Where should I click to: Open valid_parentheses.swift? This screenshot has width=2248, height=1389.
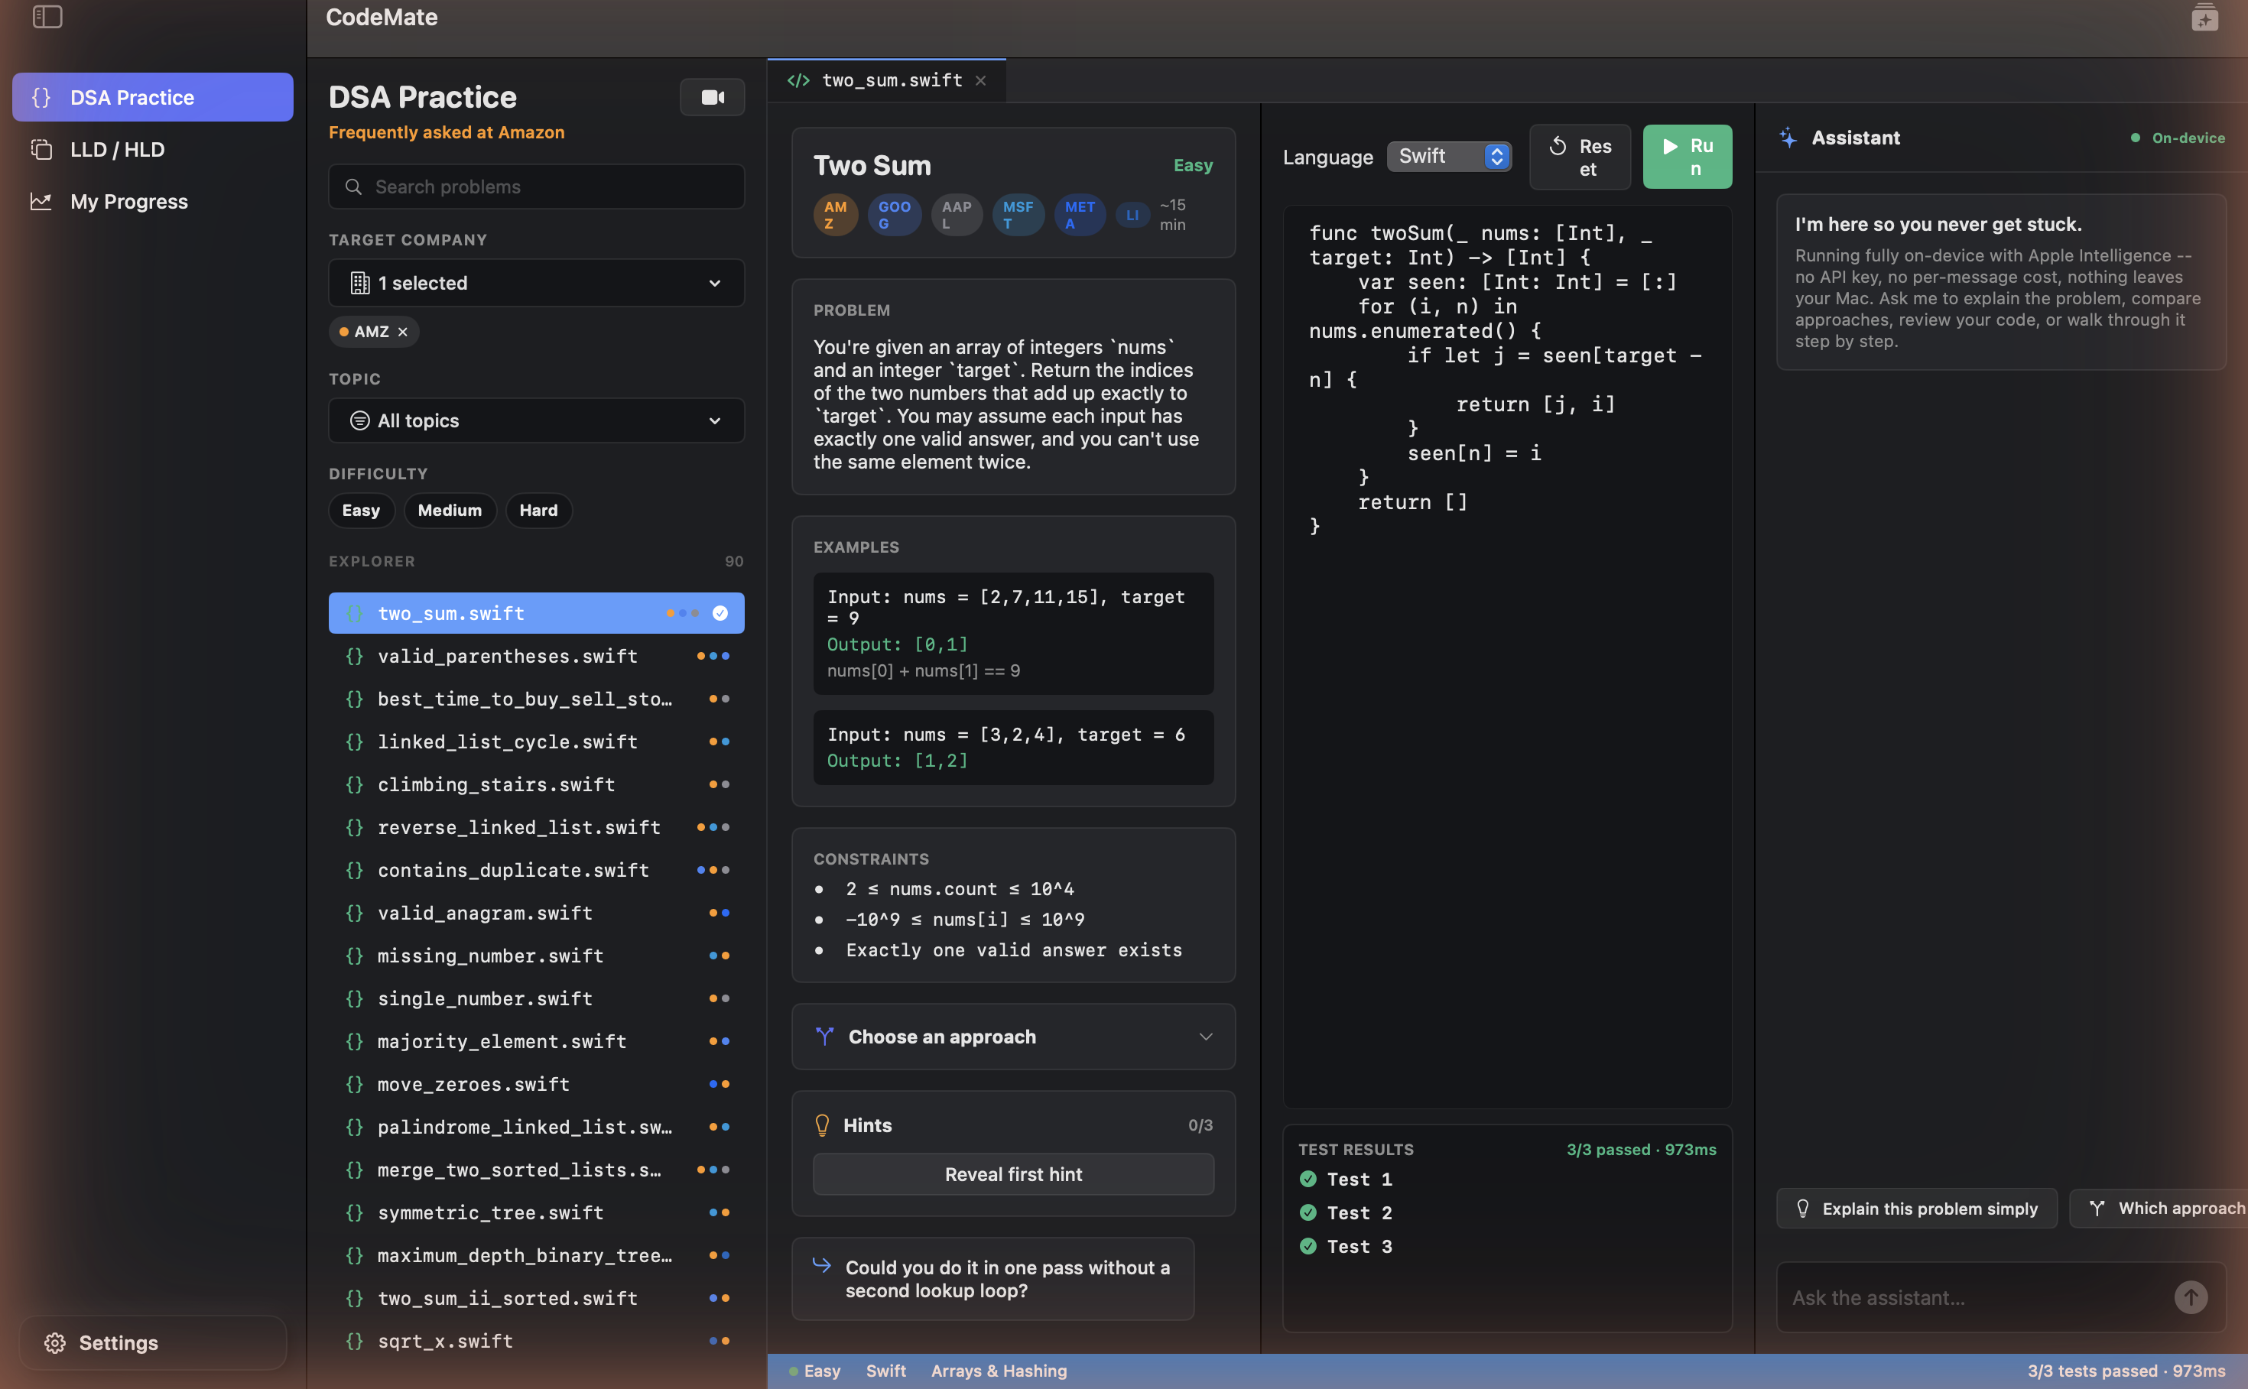(537, 656)
